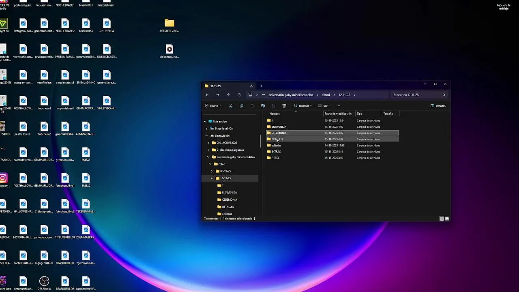Collapse Este equipo tree node
The width and height of the screenshot is (519, 292).
point(205,121)
